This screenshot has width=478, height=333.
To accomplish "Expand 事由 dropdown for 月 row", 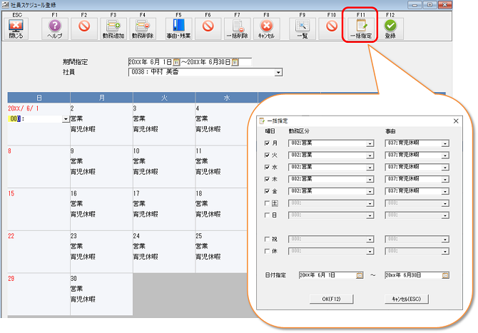I will [445, 143].
